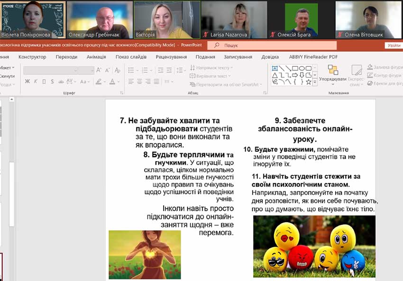Screen dimensions: 403x281
Task: Click the increase list indent icon
Action: pyautogui.click(x=170, y=70)
